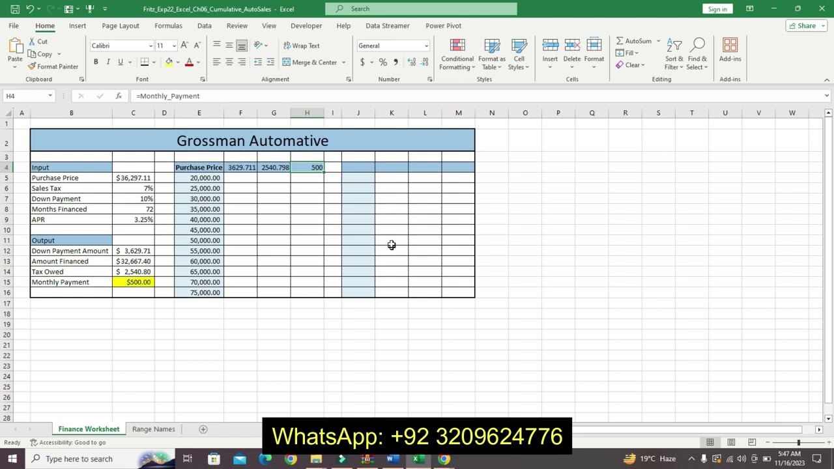Viewport: 834px width, 469px height.
Task: Open the Clear dropdown
Action: coord(630,64)
